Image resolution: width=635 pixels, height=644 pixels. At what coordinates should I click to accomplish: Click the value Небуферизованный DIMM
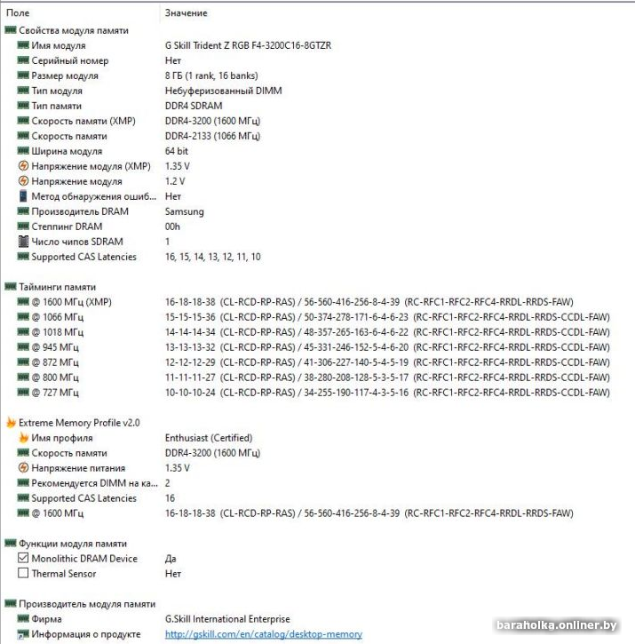pyautogui.click(x=224, y=91)
